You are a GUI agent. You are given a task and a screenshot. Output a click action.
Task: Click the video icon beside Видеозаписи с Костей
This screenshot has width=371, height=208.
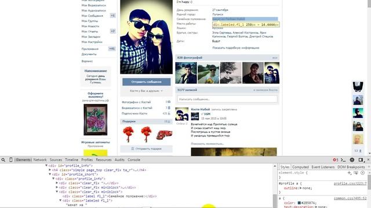tap(169, 107)
